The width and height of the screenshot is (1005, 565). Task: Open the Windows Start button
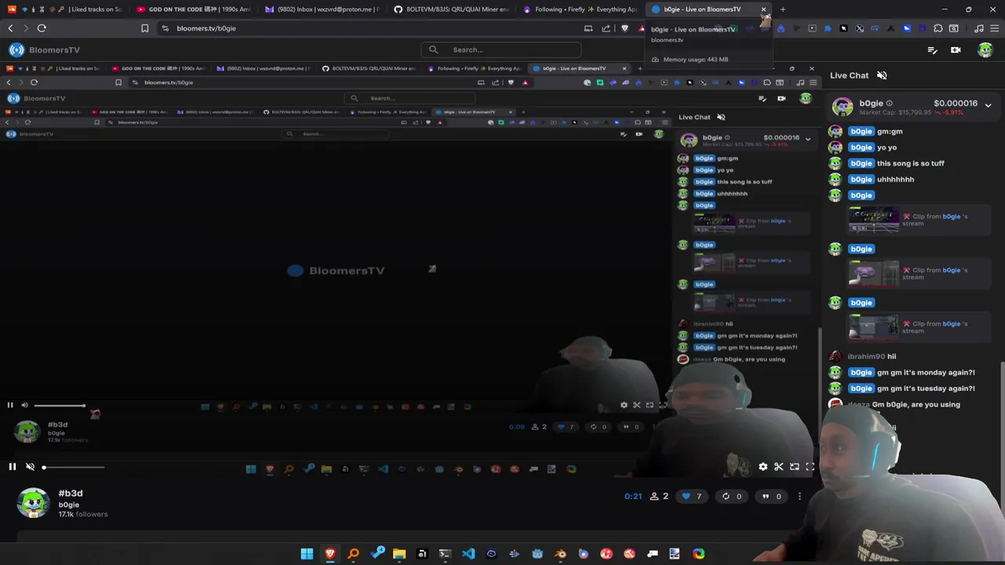(x=307, y=554)
